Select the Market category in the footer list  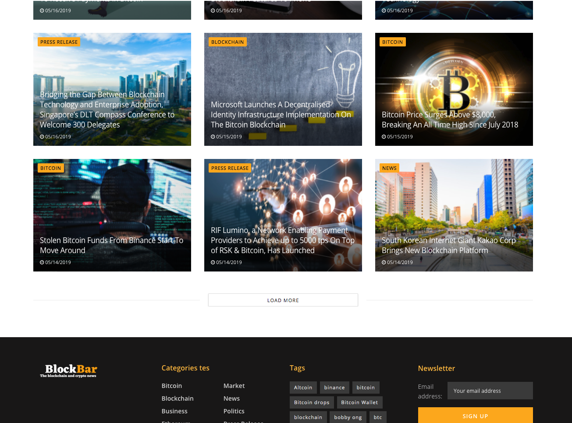coord(234,386)
